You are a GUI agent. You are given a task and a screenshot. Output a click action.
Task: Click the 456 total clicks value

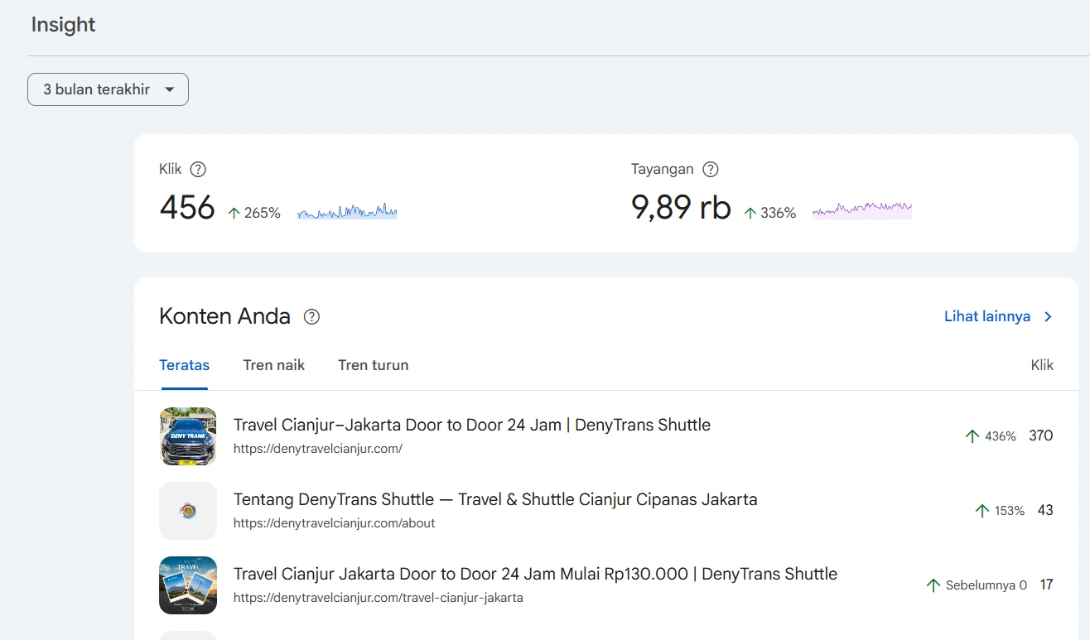tap(187, 207)
